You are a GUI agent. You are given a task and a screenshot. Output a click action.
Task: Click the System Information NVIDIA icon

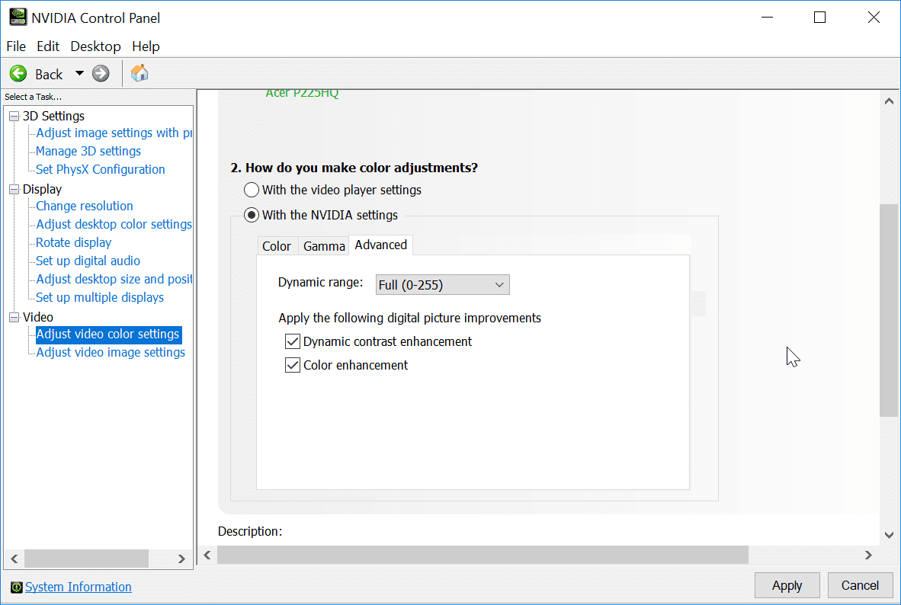point(17,587)
